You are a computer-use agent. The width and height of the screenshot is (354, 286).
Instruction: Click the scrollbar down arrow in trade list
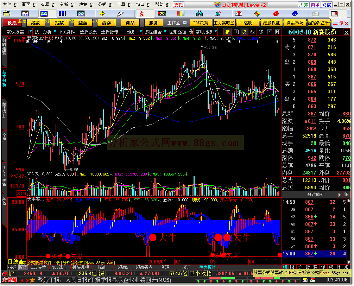click(x=349, y=262)
